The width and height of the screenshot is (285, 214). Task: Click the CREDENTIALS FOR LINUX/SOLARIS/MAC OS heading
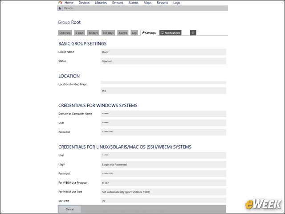click(125, 147)
